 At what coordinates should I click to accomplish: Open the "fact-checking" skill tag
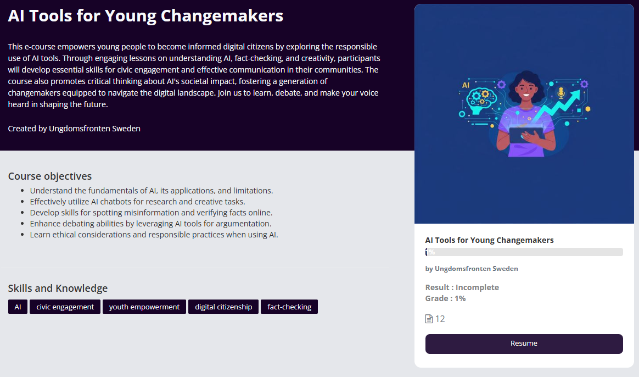tap(289, 307)
